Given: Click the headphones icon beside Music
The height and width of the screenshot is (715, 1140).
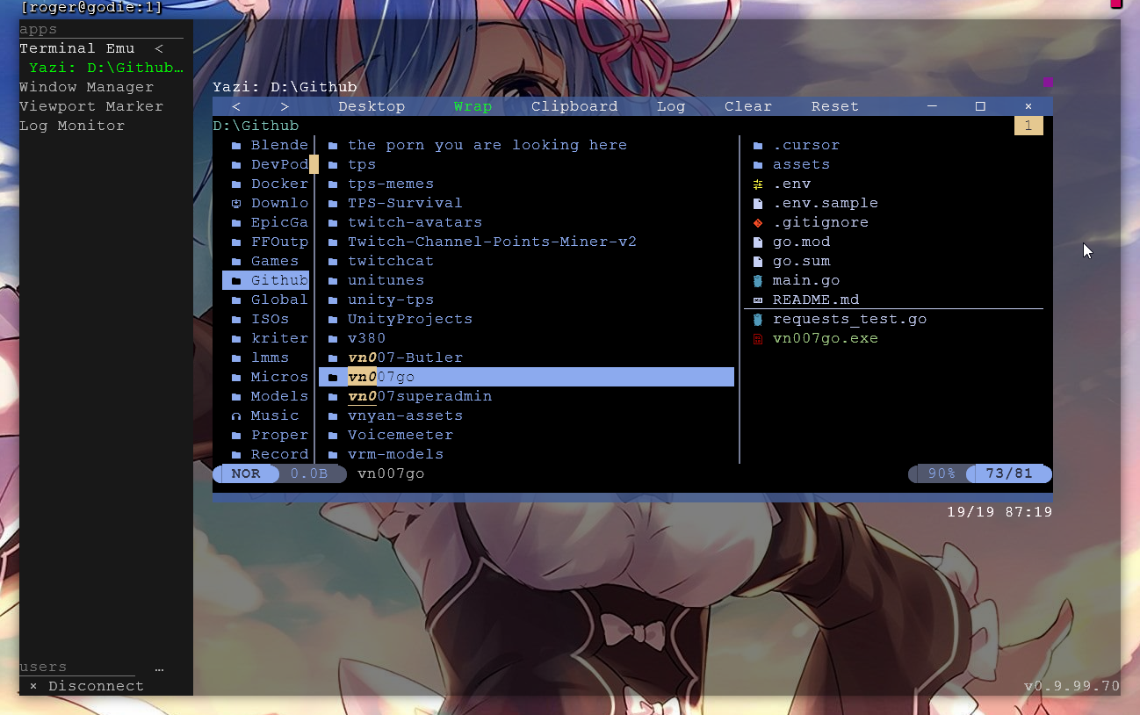Looking at the screenshot, I should tap(236, 415).
